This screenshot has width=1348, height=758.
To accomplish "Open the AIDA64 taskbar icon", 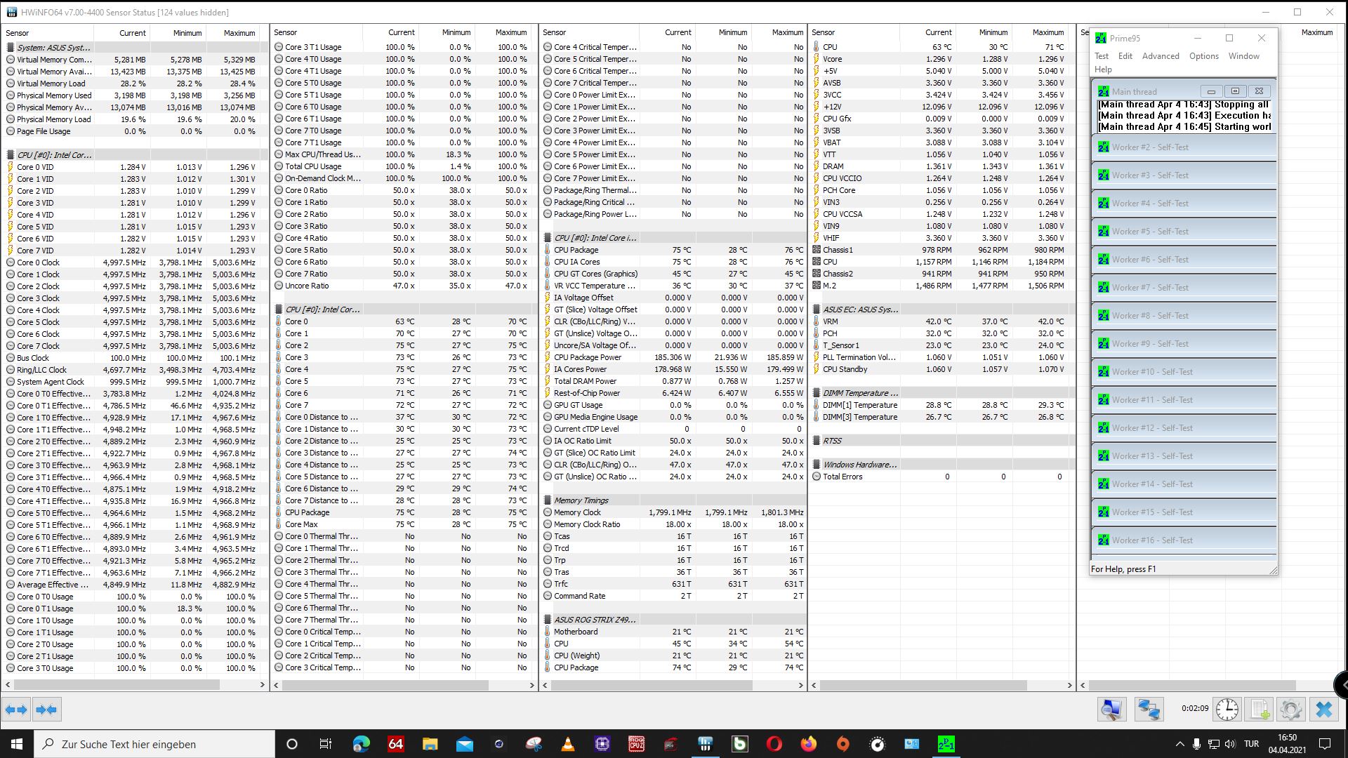I will (x=395, y=744).
